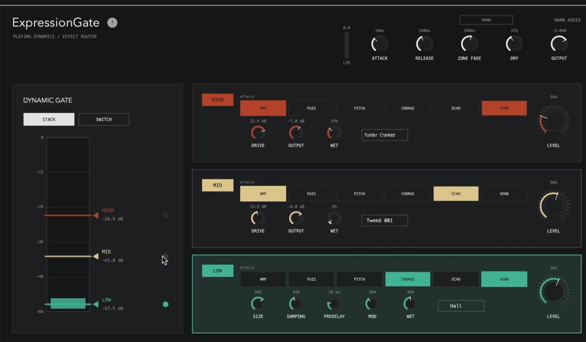586x342 pixels.
Task: Click the HIGH zone amp OUTPUT knob
Action: click(296, 133)
